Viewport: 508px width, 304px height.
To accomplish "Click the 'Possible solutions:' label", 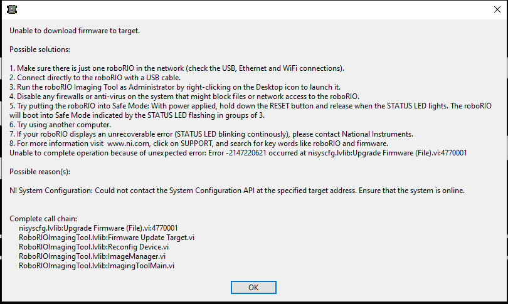I will 40,50.
